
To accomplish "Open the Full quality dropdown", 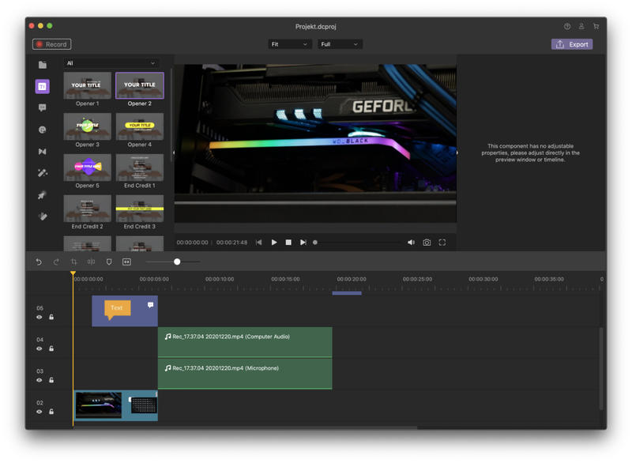I will tap(340, 44).
